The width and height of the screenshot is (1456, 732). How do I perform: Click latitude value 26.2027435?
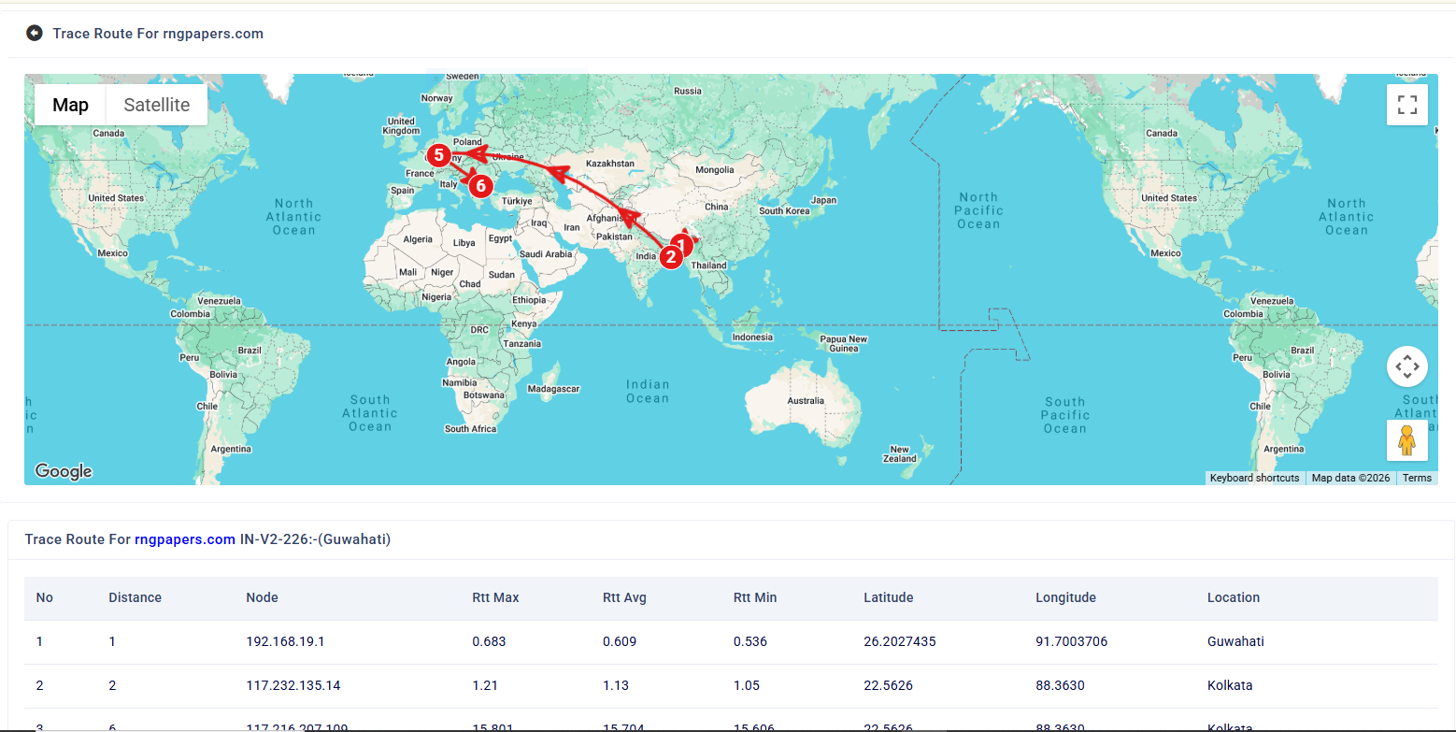900,641
